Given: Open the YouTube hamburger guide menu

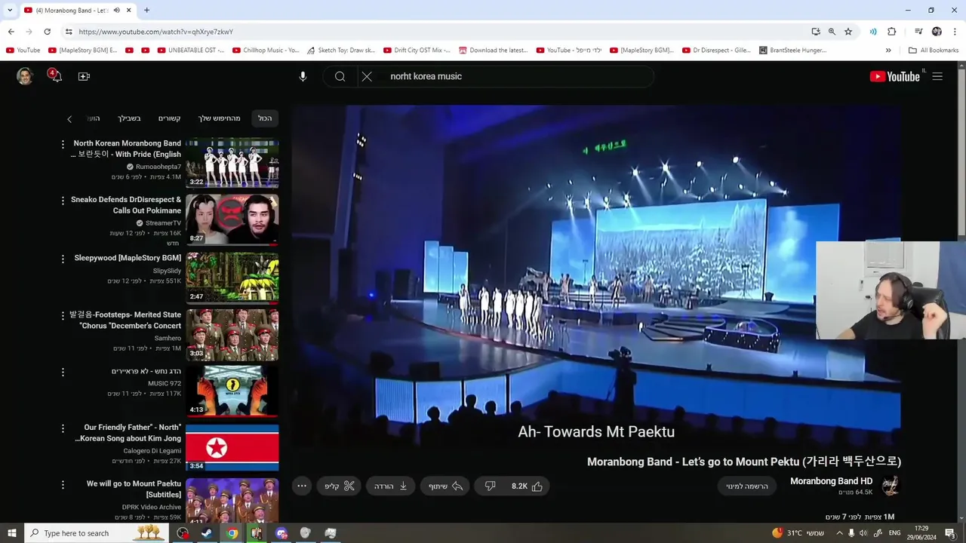Looking at the screenshot, I should click(937, 76).
